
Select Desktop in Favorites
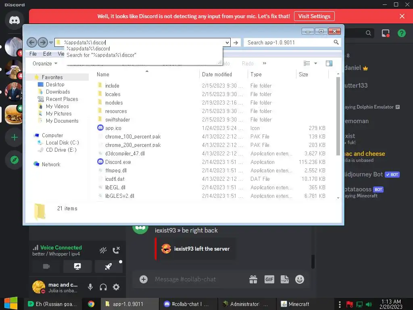pyautogui.click(x=55, y=85)
